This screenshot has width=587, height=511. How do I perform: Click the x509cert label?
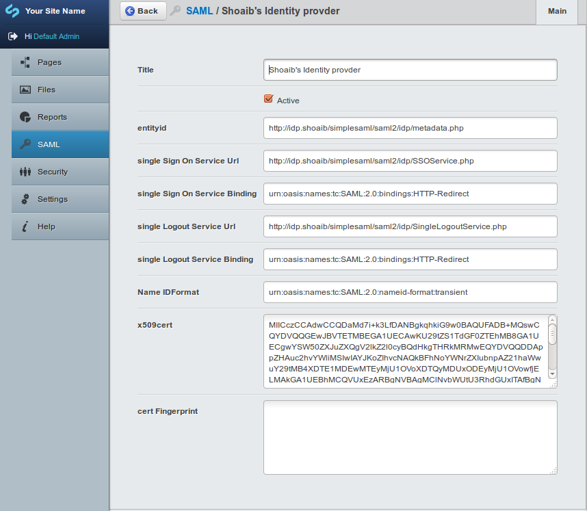pos(155,325)
